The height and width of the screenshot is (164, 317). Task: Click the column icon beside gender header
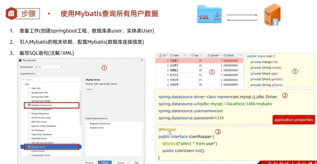[209, 55]
